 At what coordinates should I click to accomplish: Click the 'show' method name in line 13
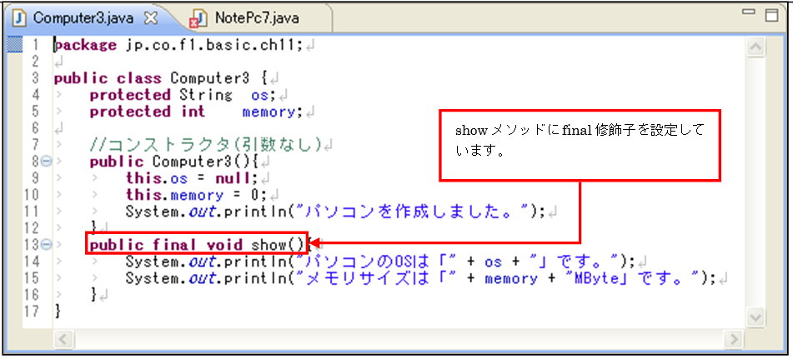[x=269, y=245]
